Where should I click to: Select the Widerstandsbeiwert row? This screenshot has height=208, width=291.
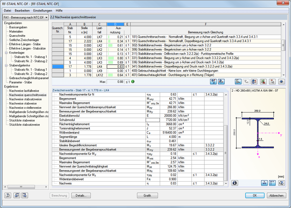tap(138, 179)
